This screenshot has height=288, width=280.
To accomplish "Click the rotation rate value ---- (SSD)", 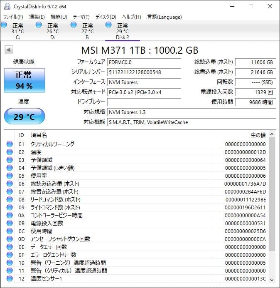I will tap(255, 82).
